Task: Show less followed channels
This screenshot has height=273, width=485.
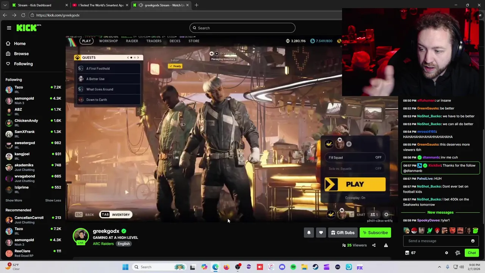Action: [53, 200]
